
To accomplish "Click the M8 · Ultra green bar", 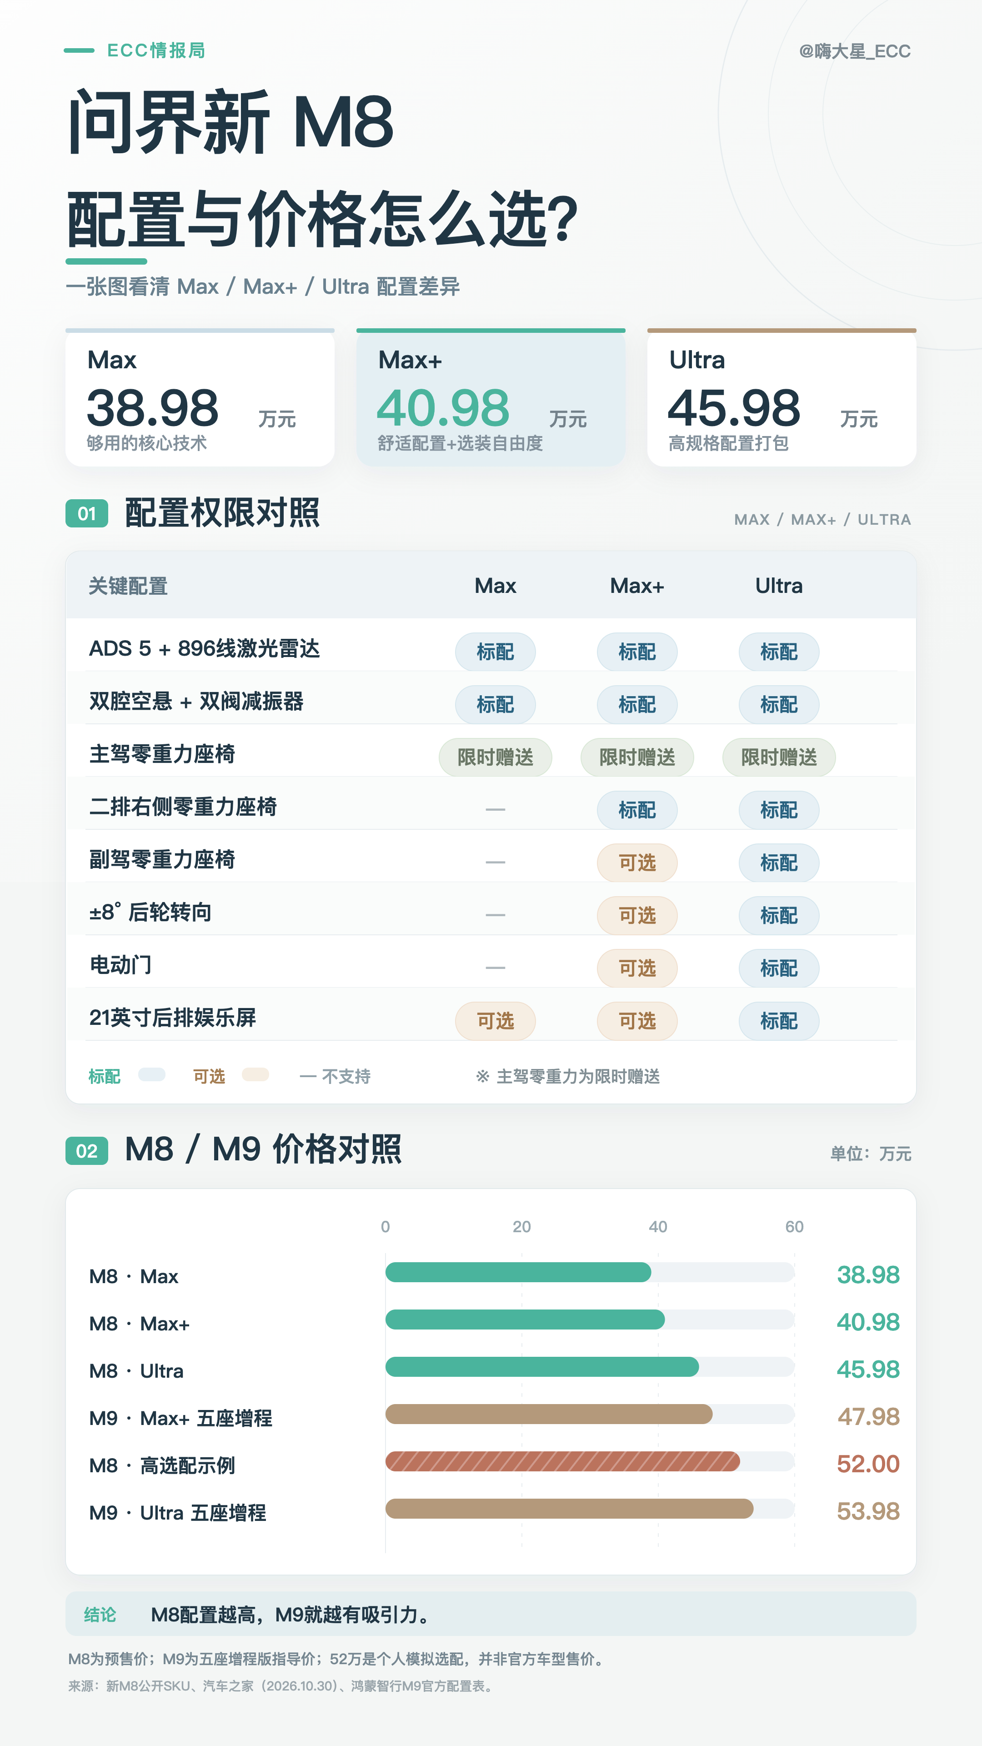I will pyautogui.click(x=542, y=1367).
